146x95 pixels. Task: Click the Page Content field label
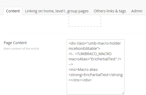pyautogui.click(x=15, y=43)
